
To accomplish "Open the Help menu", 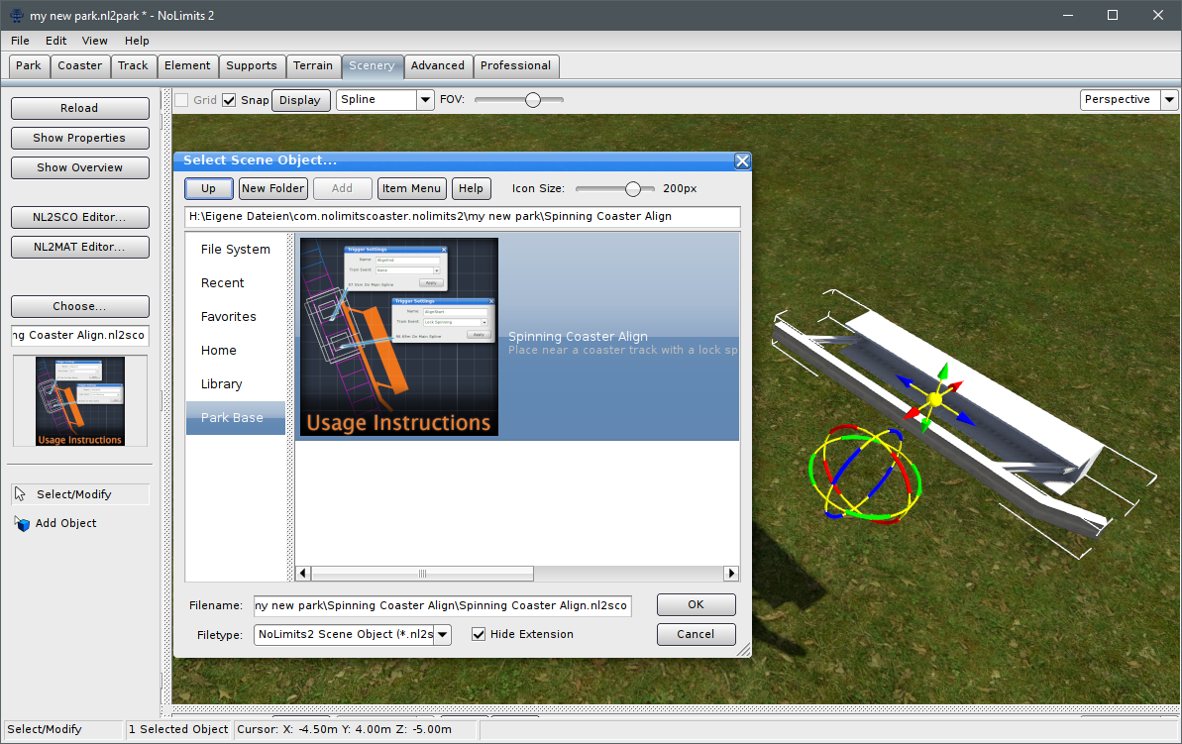I will (x=137, y=41).
